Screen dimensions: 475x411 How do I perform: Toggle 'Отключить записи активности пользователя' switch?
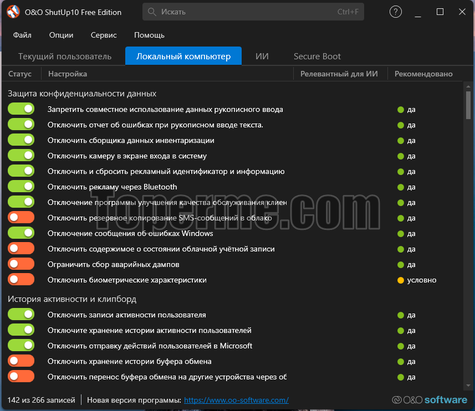click(x=21, y=314)
